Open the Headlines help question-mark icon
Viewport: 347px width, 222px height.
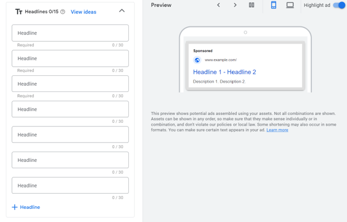pos(63,11)
